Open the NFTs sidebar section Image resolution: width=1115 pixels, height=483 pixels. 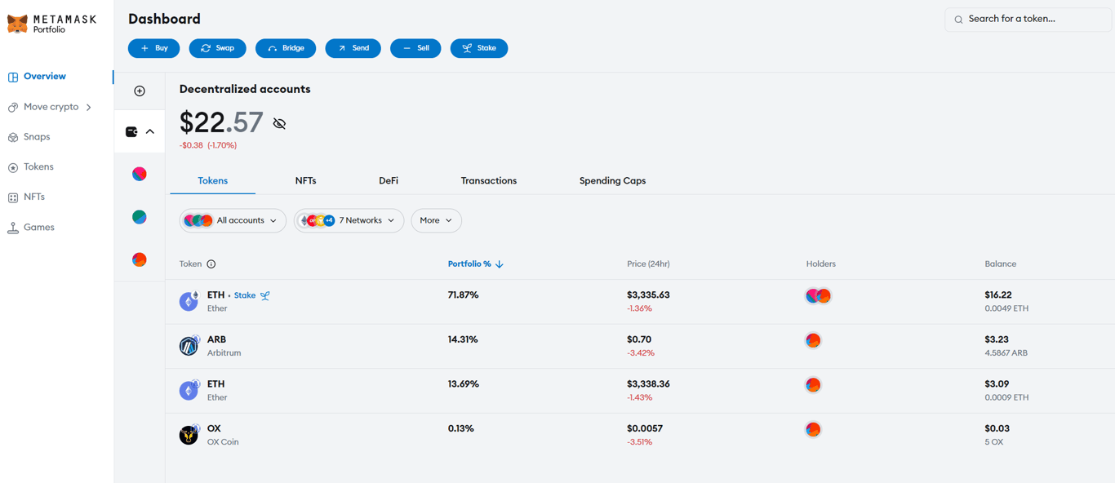coord(34,197)
